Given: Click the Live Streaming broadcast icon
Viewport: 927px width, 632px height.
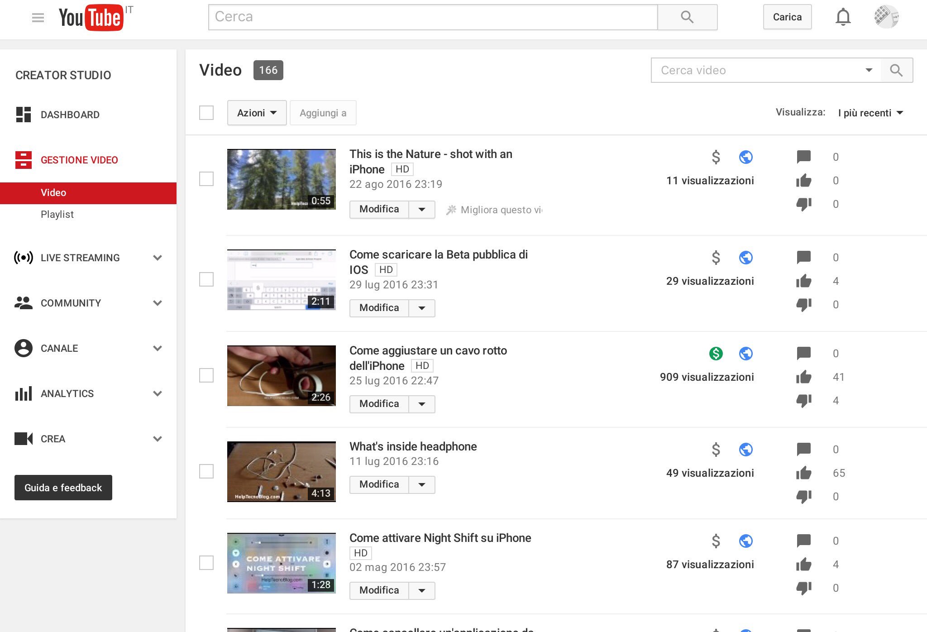Looking at the screenshot, I should tap(24, 258).
